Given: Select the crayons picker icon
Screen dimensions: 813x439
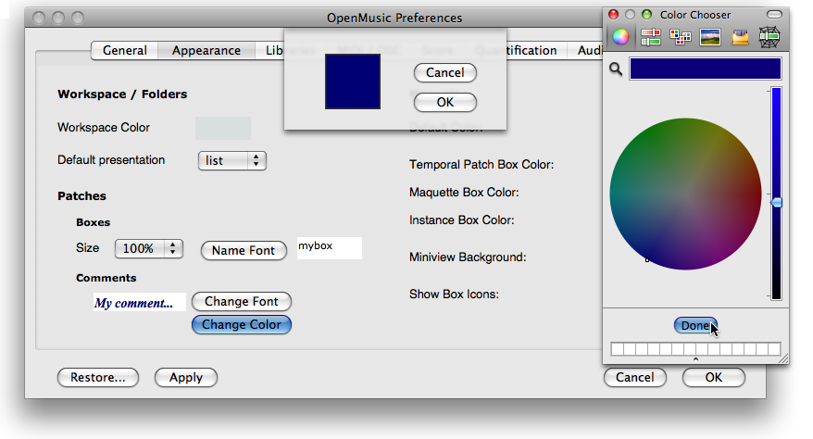Looking at the screenshot, I should point(740,37).
